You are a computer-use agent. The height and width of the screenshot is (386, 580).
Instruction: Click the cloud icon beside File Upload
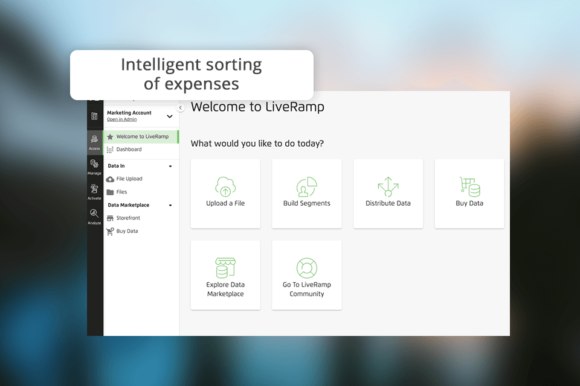point(110,179)
